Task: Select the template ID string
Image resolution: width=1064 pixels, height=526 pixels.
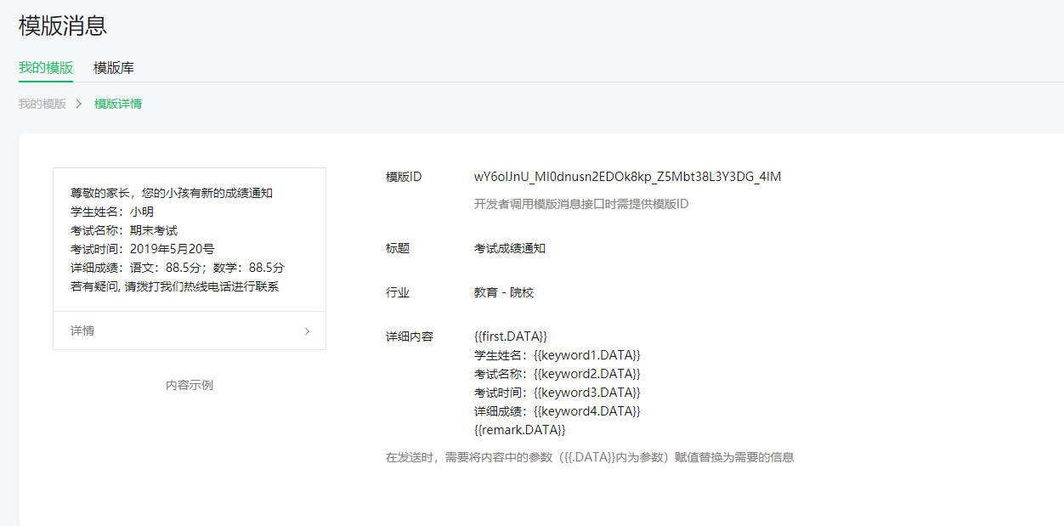Action: click(627, 177)
